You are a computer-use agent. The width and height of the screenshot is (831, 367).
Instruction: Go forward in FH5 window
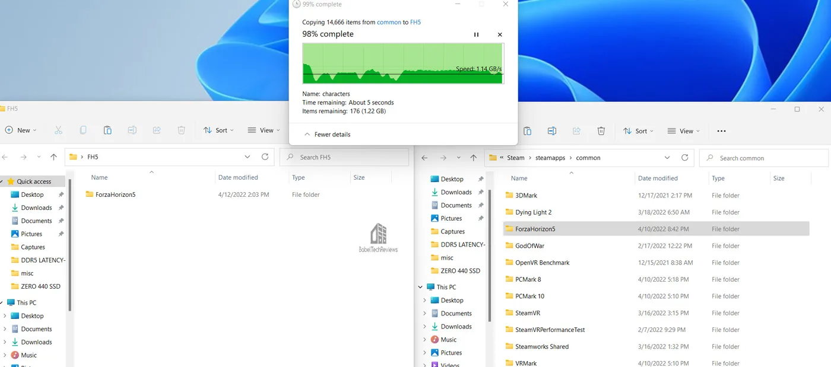23,157
